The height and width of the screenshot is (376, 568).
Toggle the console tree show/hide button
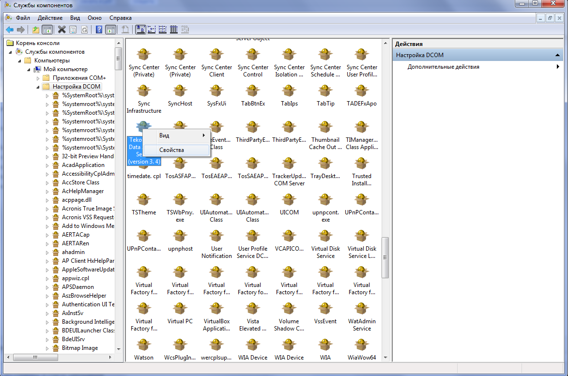point(47,30)
